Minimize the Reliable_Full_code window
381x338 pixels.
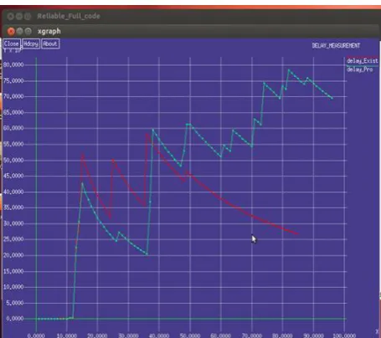click(19, 16)
